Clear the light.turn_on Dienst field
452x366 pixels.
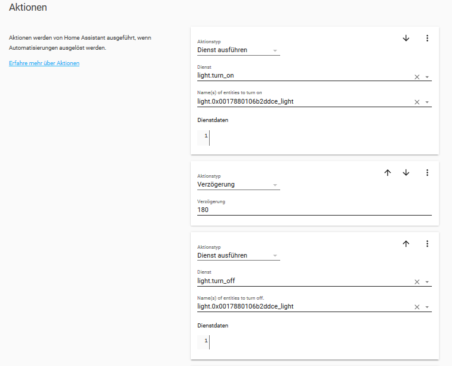[x=416, y=77]
